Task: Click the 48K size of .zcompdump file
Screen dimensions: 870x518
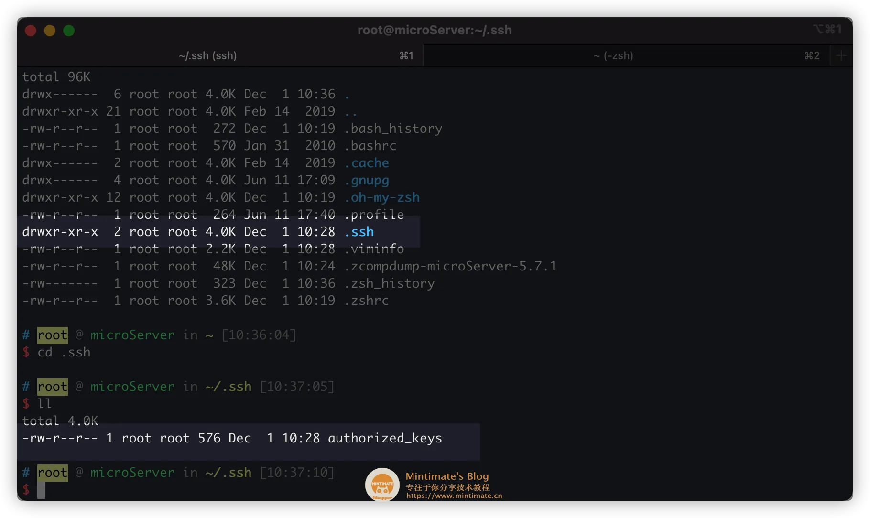Action: 225,266
